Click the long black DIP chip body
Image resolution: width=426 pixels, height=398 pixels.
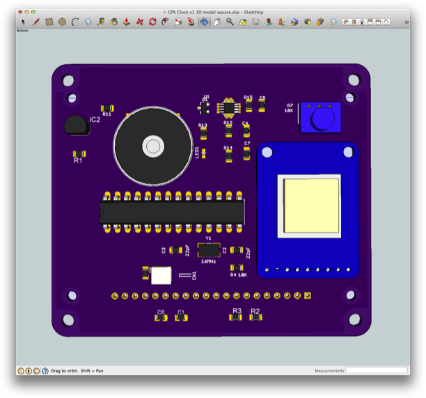click(172, 212)
